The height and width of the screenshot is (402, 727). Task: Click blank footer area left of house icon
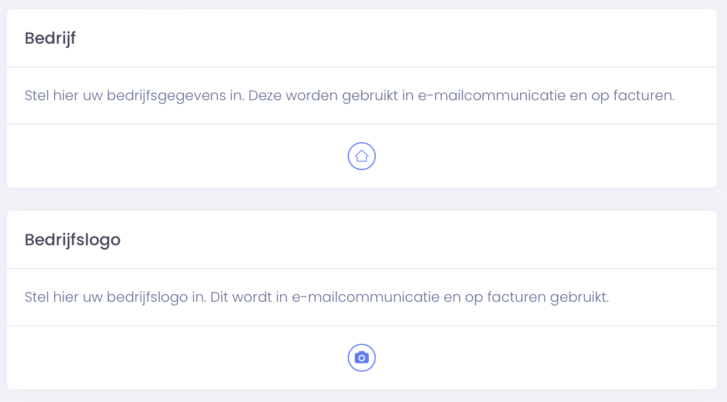pos(175,156)
